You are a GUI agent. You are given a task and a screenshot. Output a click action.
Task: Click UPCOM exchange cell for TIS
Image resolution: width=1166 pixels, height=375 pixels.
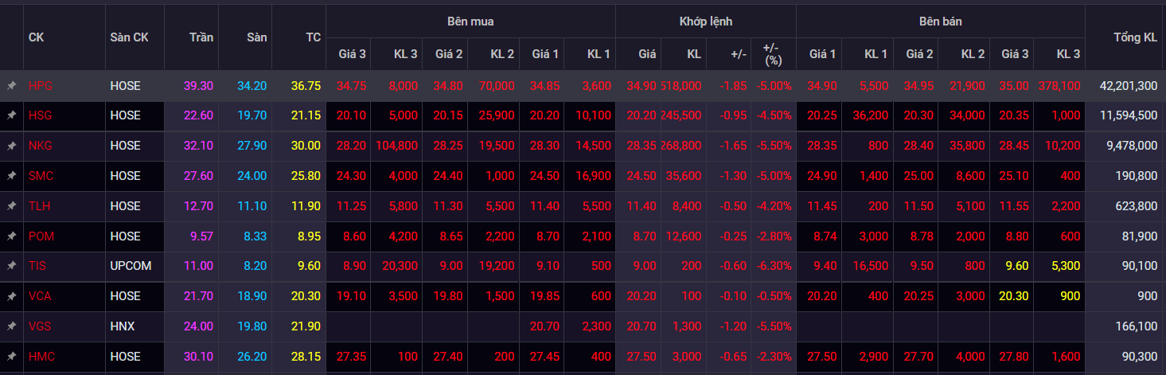point(131,266)
